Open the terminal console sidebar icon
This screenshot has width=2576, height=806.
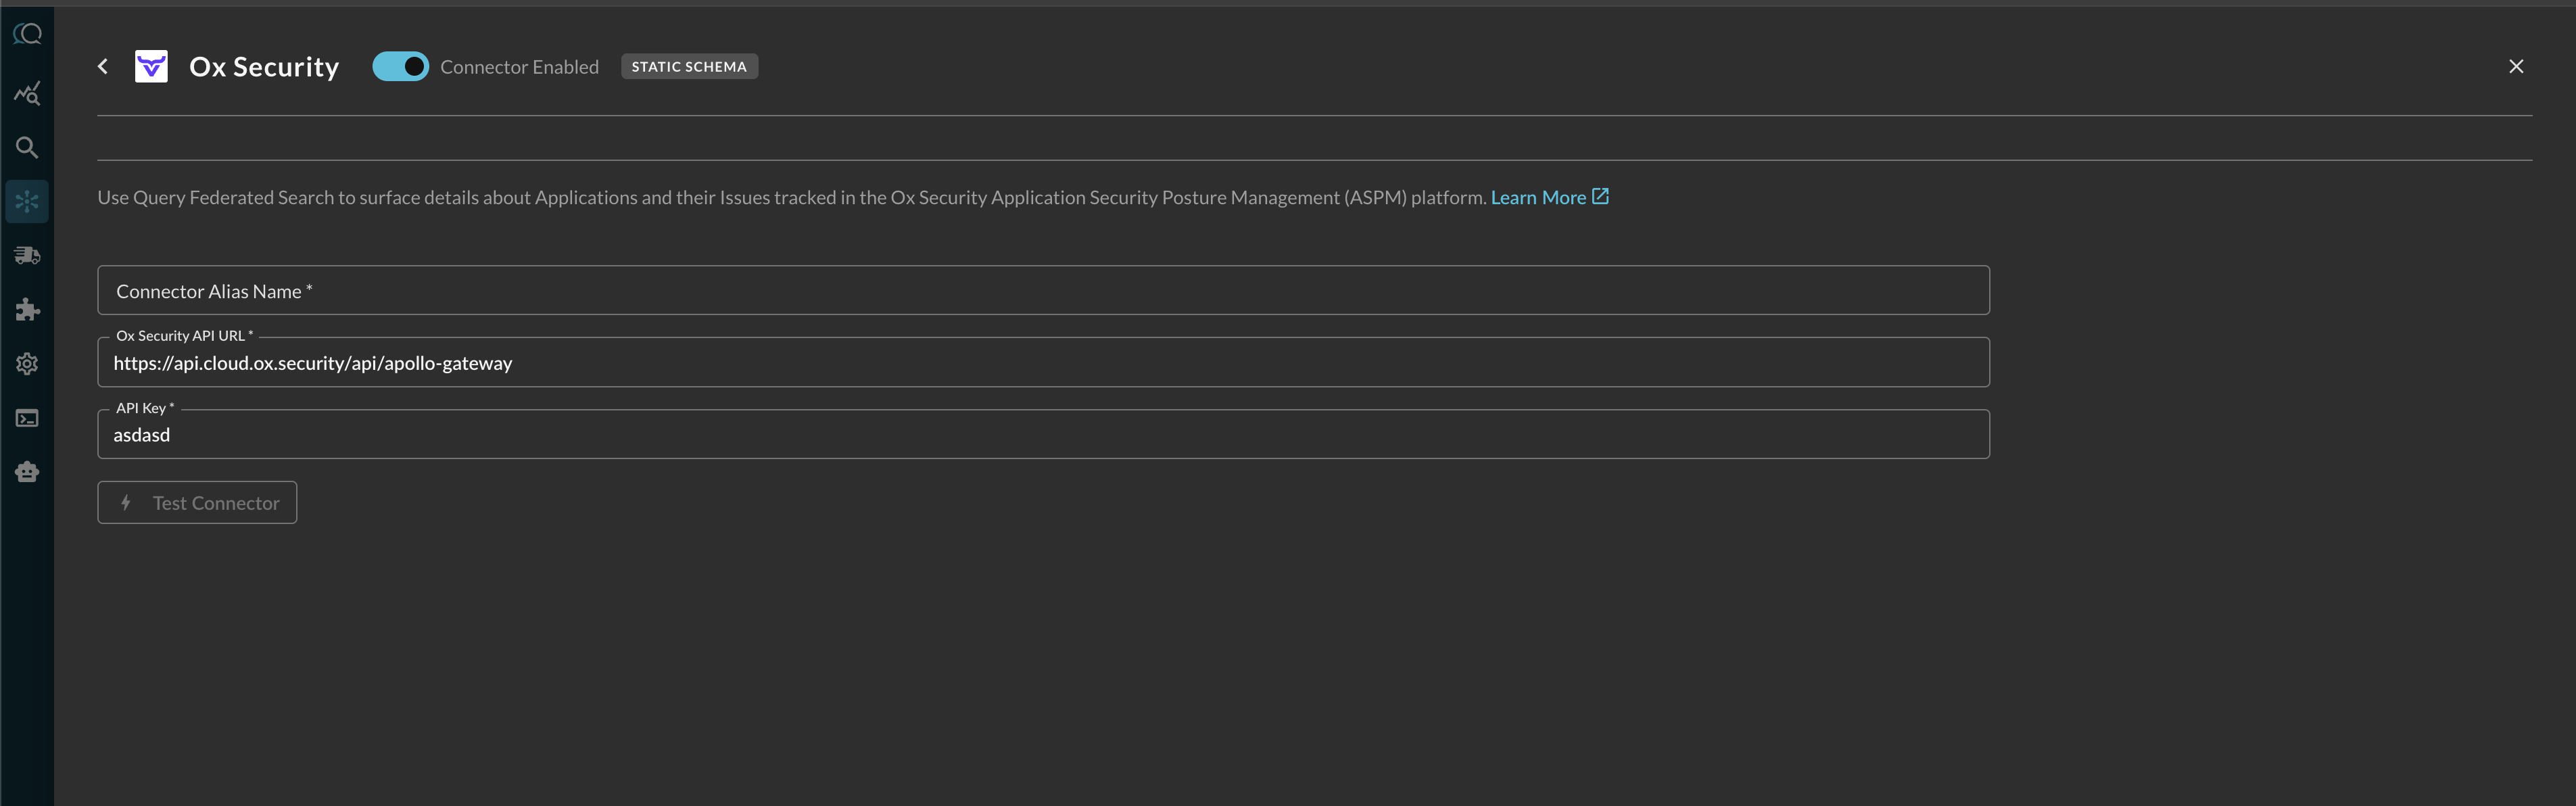27,418
